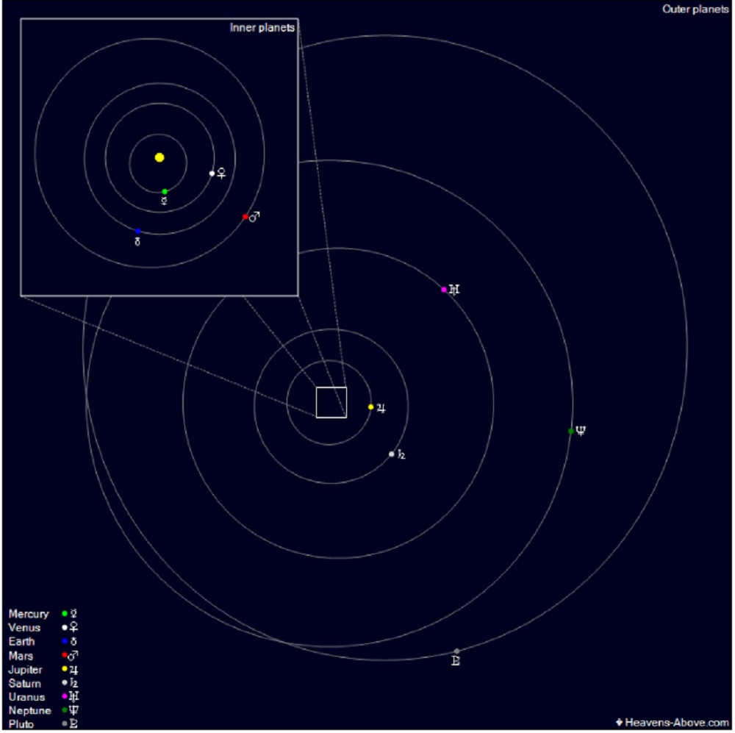Click the dark green Neptune dot on its orbit

pyautogui.click(x=571, y=431)
